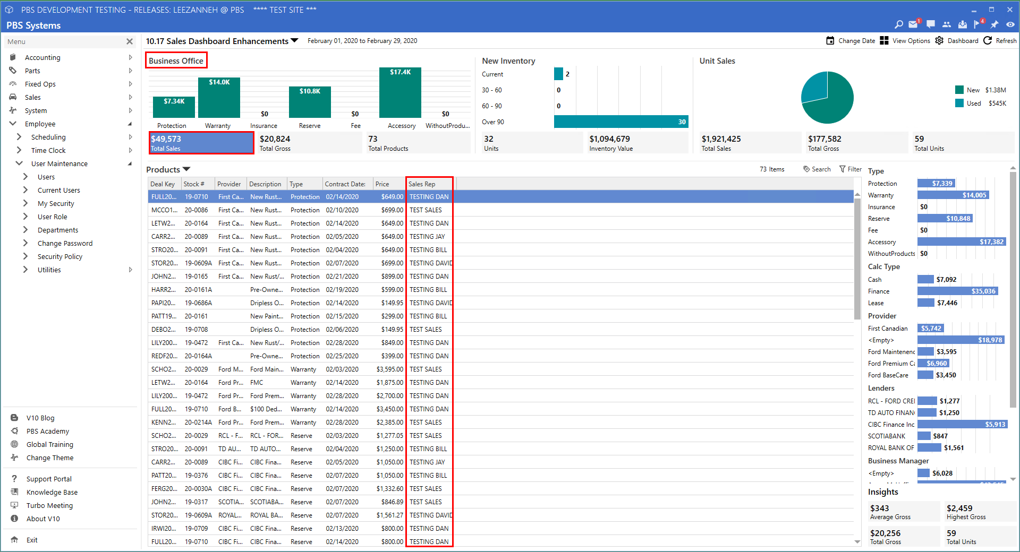Select the Total Sales $49,573 tile
The height and width of the screenshot is (552, 1020).
(x=201, y=143)
